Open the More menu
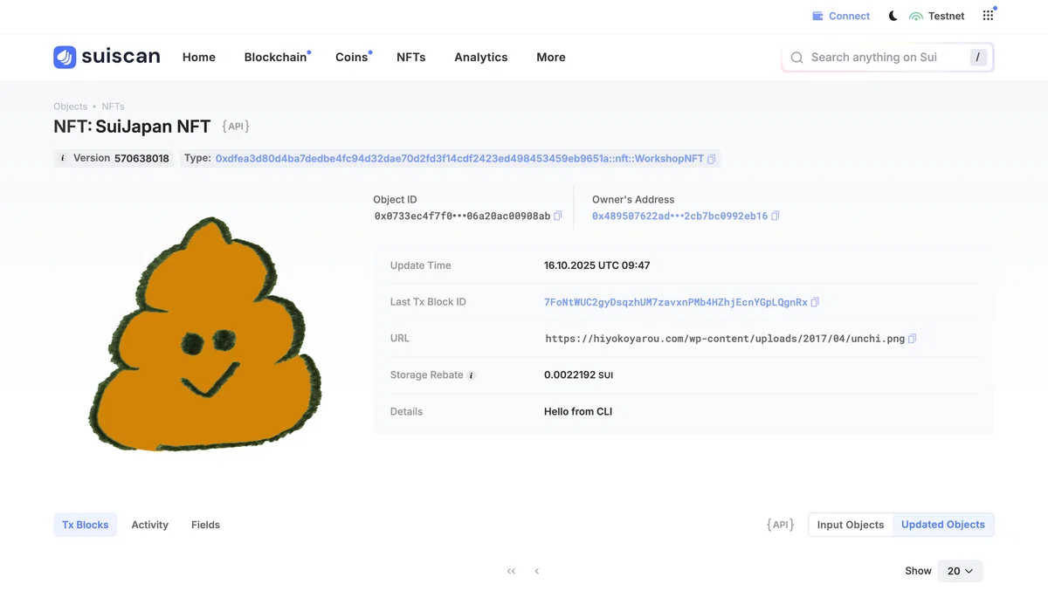 (x=551, y=57)
